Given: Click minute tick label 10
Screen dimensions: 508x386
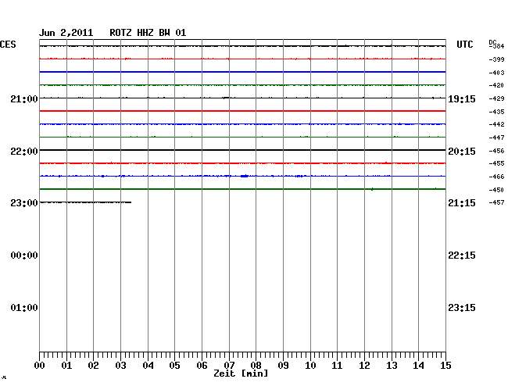Looking at the screenshot, I should pos(310,365).
